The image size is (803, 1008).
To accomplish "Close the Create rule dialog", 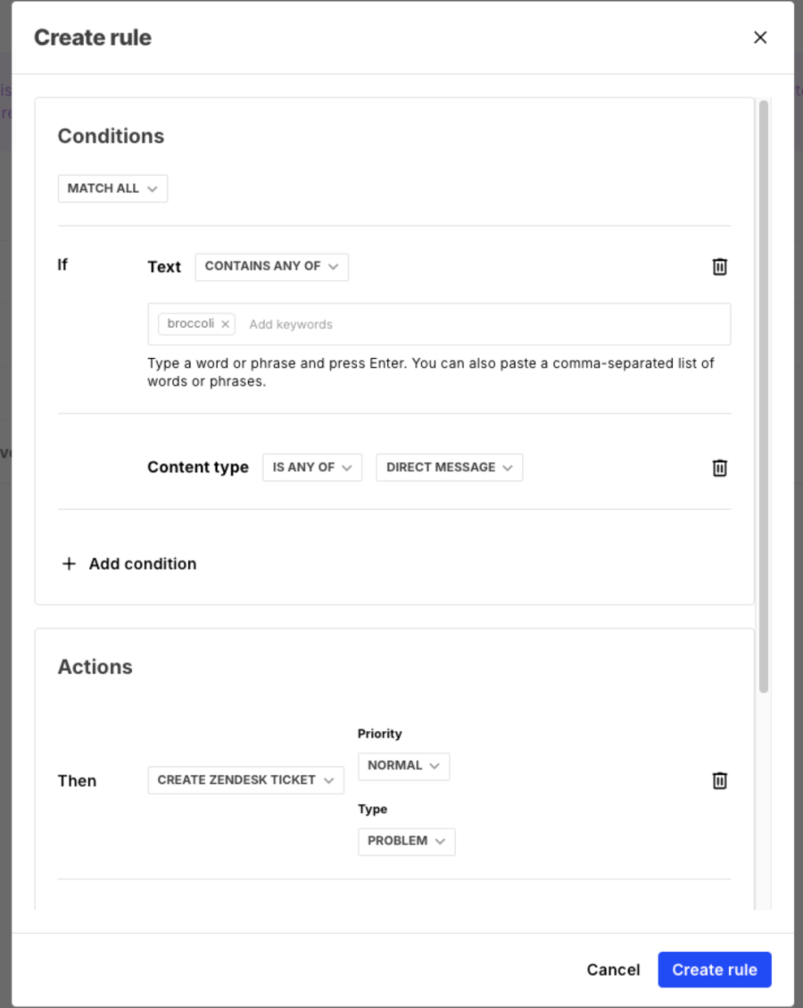I will 760,37.
